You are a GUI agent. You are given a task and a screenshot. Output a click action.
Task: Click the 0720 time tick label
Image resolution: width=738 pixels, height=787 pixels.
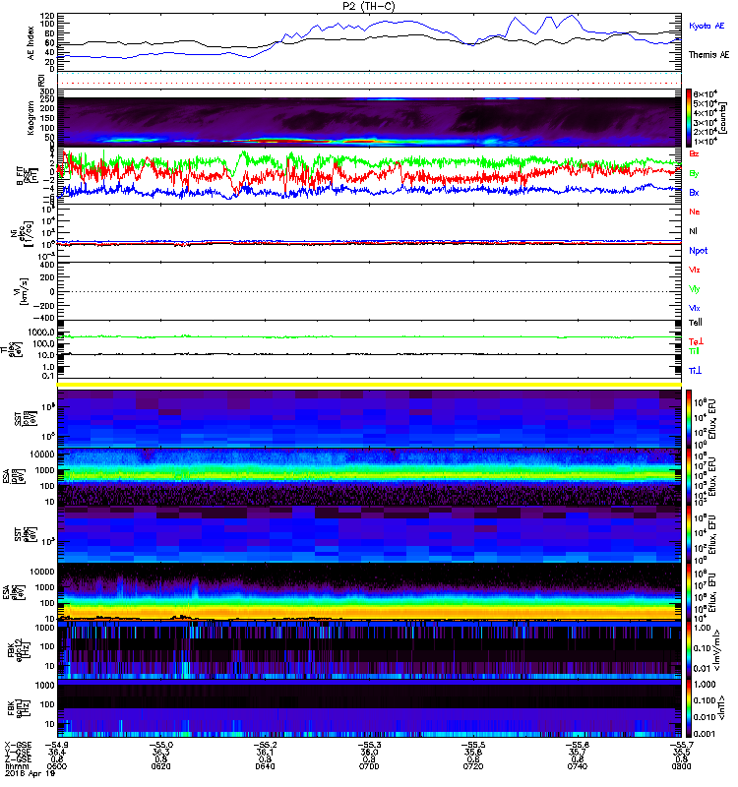tap(473, 766)
